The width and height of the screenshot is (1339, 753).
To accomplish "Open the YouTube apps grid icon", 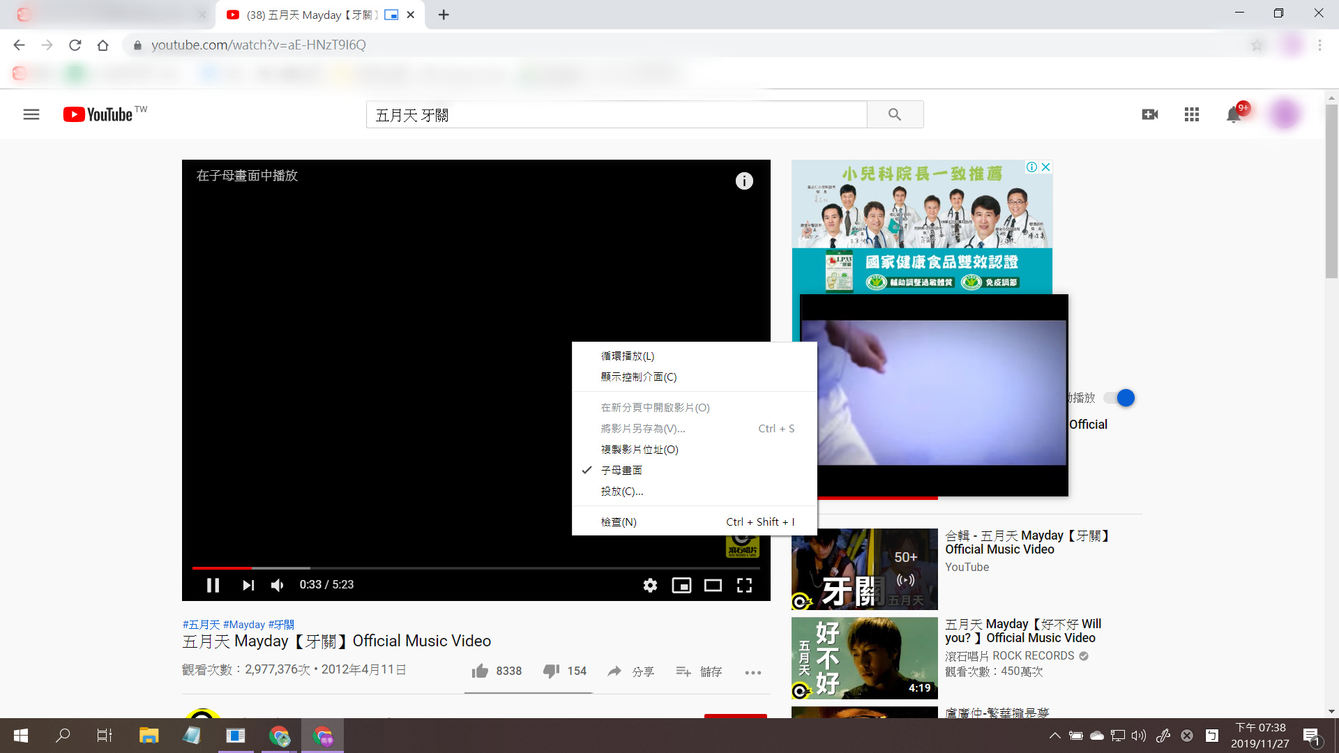I will (x=1192, y=114).
